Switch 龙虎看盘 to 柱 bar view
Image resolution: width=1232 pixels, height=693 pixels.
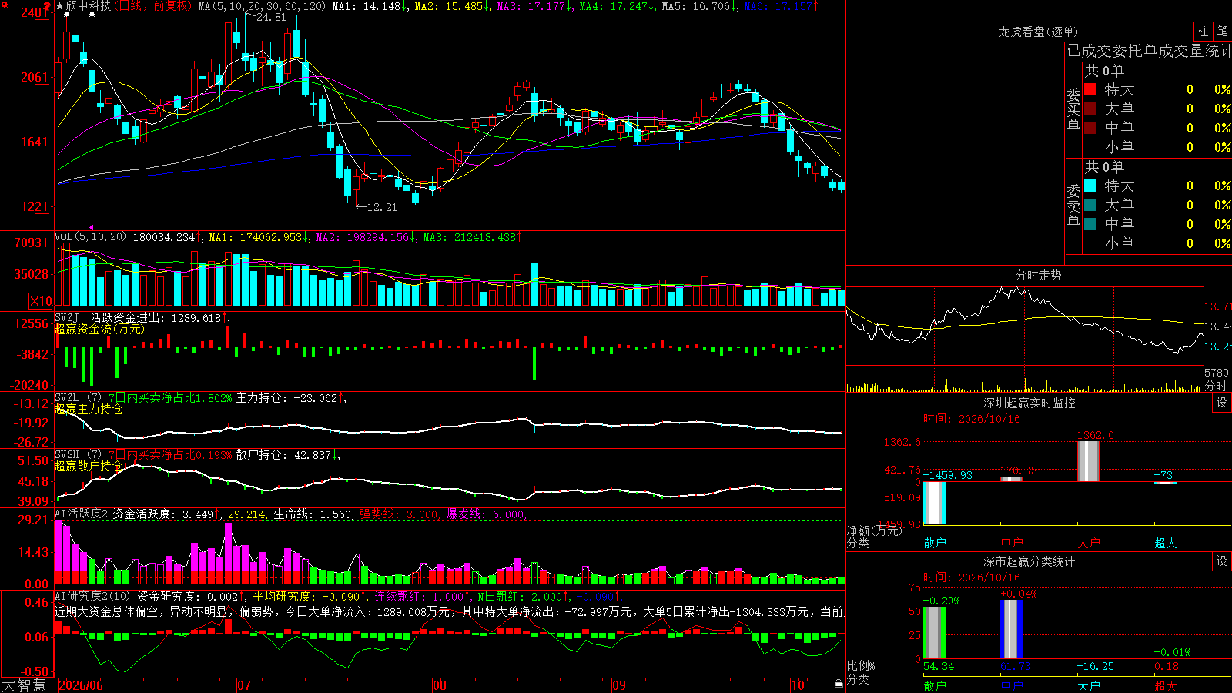pos(1203,32)
